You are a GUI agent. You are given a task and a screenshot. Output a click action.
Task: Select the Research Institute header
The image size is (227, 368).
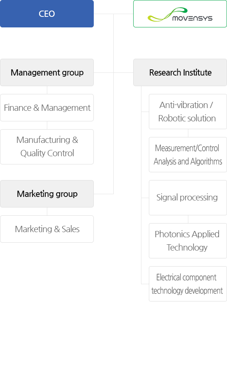(180, 72)
